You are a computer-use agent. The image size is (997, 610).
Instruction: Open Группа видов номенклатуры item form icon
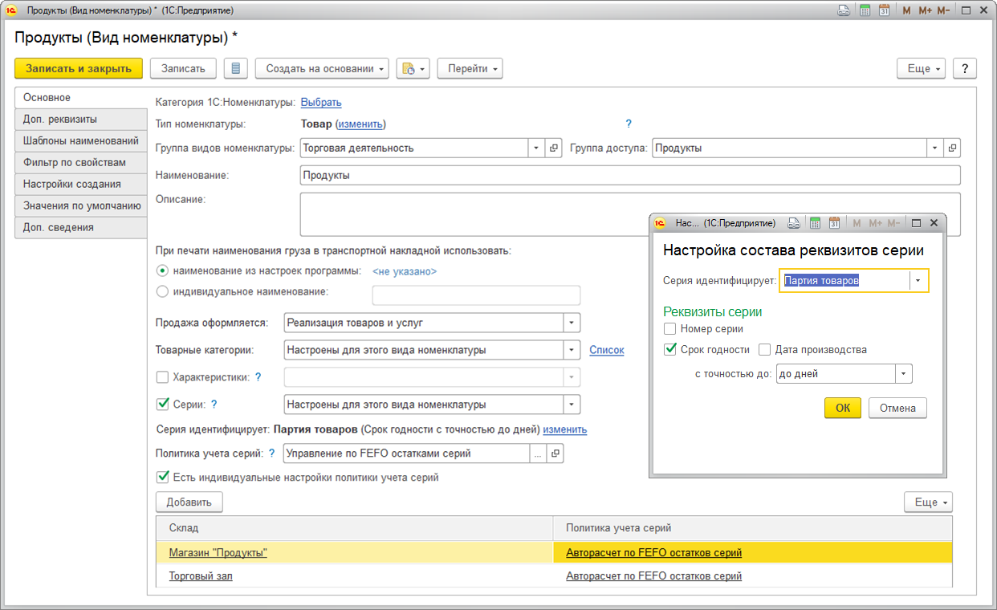[554, 148]
